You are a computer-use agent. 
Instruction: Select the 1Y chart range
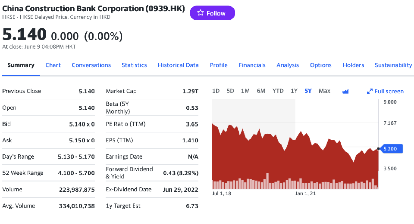[x=294, y=91]
